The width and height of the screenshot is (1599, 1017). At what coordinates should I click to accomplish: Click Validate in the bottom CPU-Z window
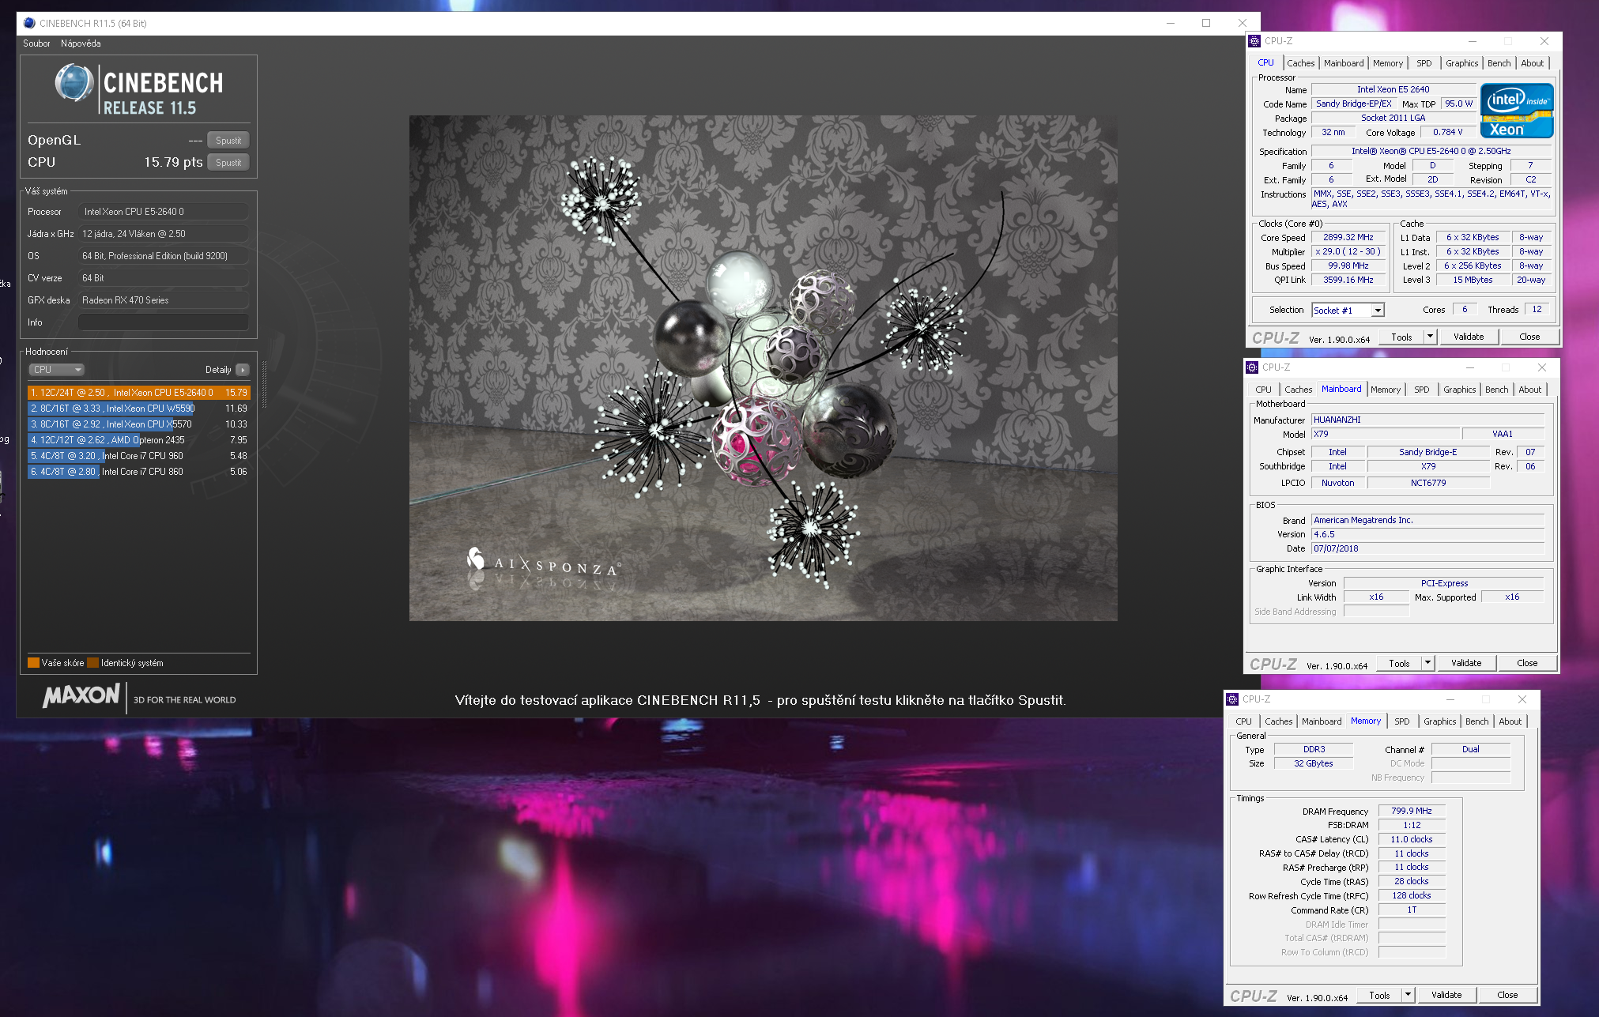click(1446, 996)
